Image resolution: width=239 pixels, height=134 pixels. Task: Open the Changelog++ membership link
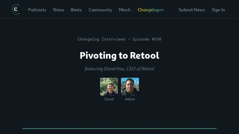(151, 10)
